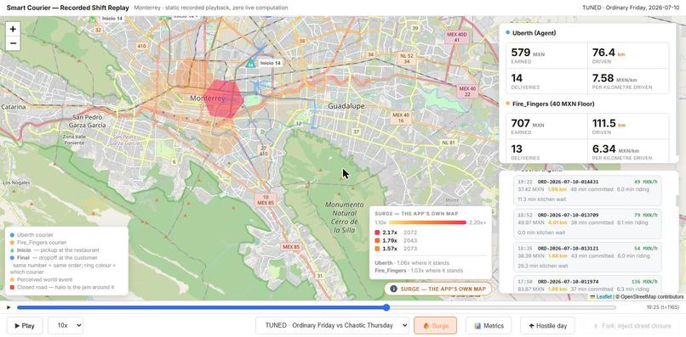
Task: Click the blue replay progress track
Action: [201, 308]
